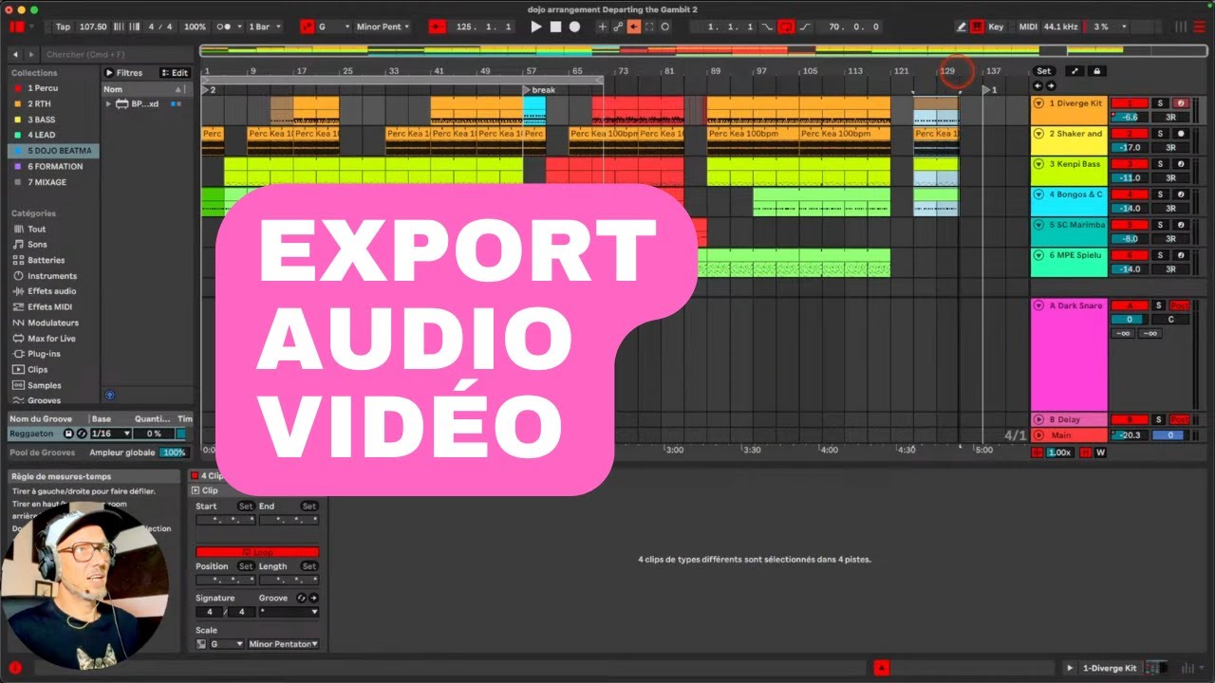Arm the 3 Kenpi Bass track
The image size is (1215, 683).
(x=1180, y=164)
